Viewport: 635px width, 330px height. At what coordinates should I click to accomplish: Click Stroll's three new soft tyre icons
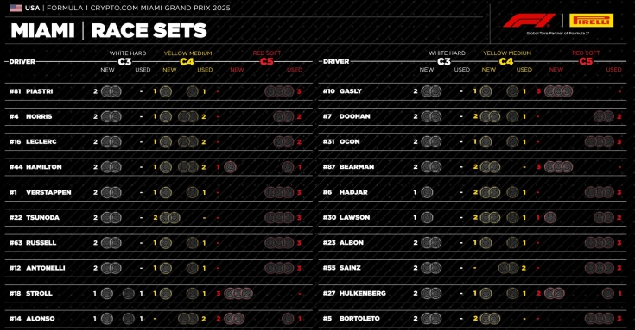click(x=238, y=293)
